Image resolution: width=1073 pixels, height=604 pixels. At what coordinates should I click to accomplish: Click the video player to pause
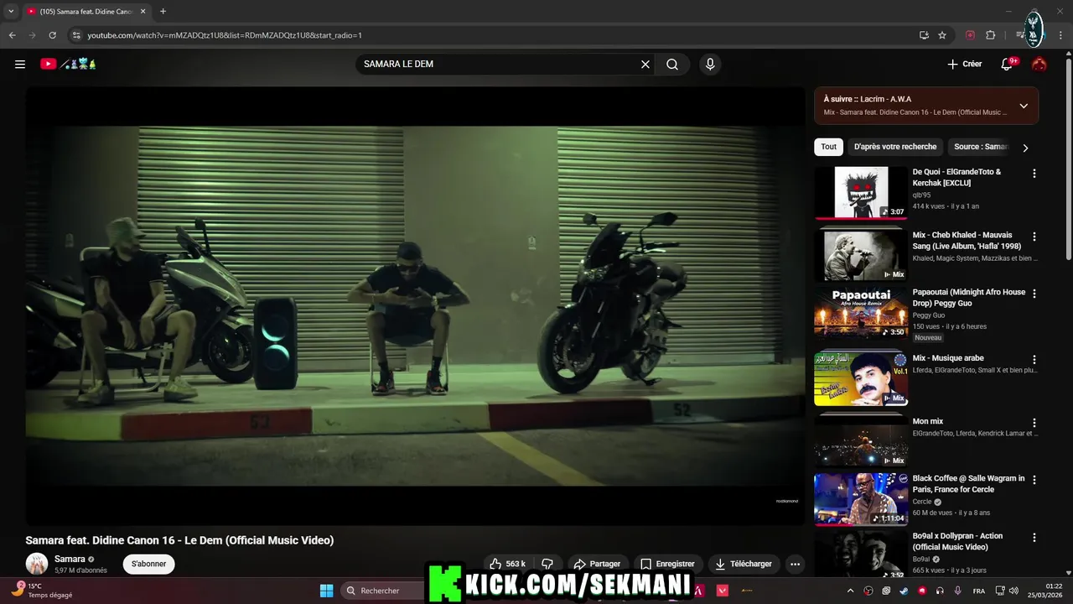[x=415, y=306]
